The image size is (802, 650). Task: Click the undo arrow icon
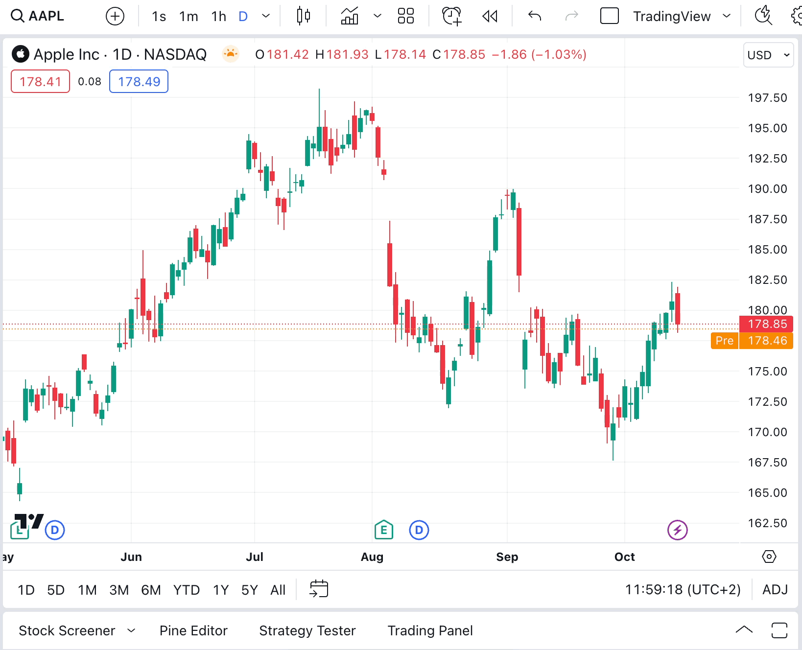[535, 16]
